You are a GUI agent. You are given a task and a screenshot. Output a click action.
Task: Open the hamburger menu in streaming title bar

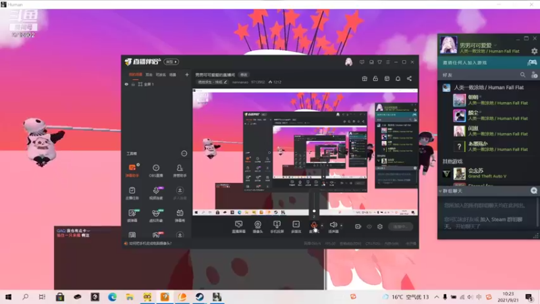[388, 62]
